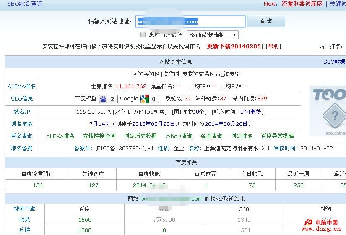Click the Baidu weight paw icon badge
The width and height of the screenshot is (346, 235).
point(108,99)
